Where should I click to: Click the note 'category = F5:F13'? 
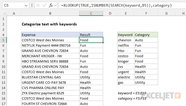(132, 98)
